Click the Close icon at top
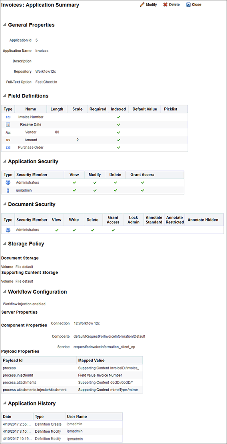Screen dimensions: 227x444 (188, 5)
